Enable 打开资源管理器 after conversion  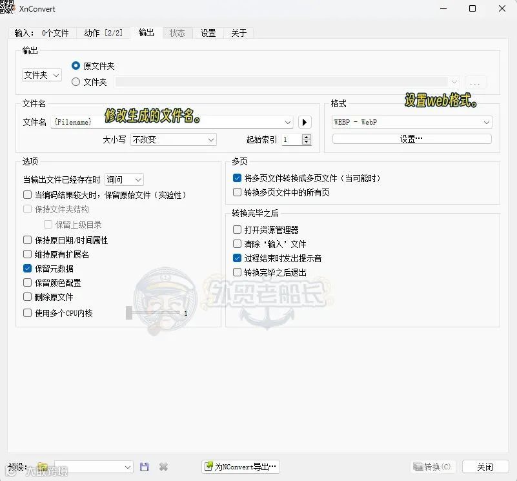pos(237,229)
